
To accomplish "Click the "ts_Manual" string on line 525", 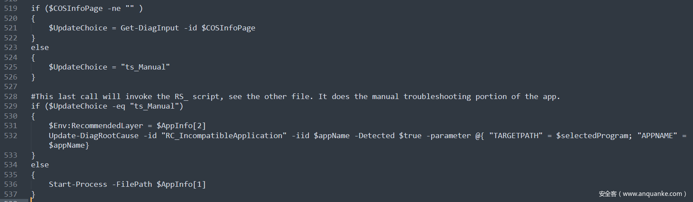I will coord(145,67).
